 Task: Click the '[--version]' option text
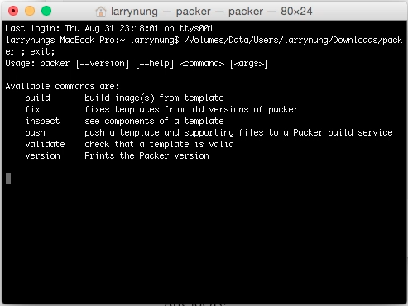tap(103, 64)
